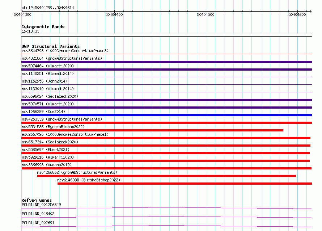Click nsv1140251 (Alsmadi2014) label
Screen dimensions: 322x231
pos(48,73)
